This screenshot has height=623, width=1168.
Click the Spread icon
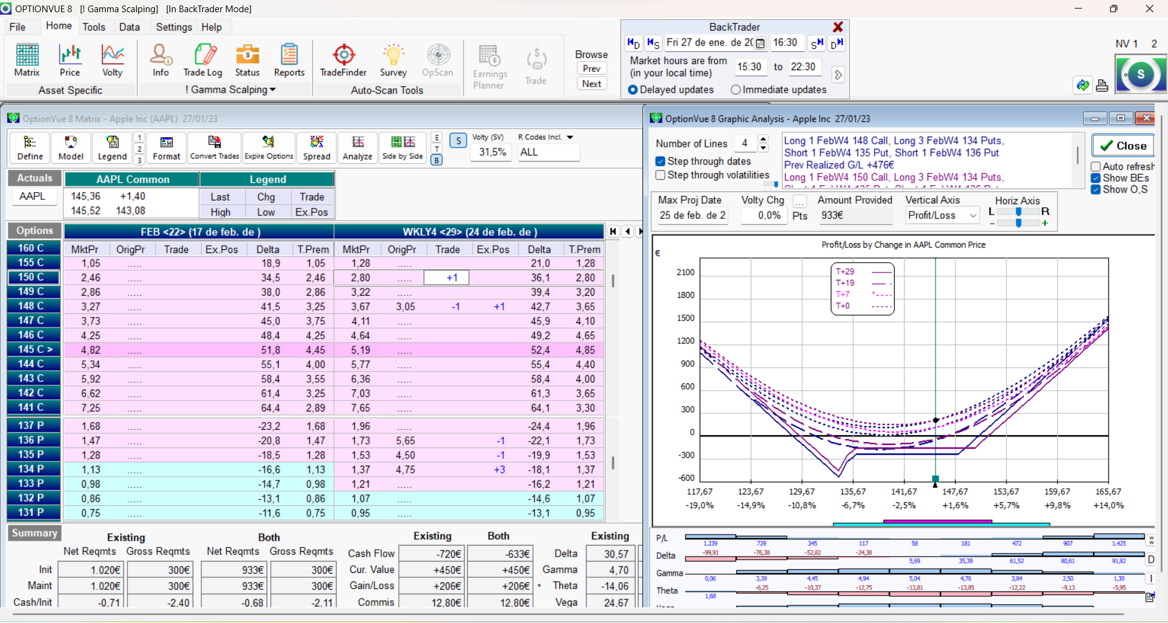(317, 148)
